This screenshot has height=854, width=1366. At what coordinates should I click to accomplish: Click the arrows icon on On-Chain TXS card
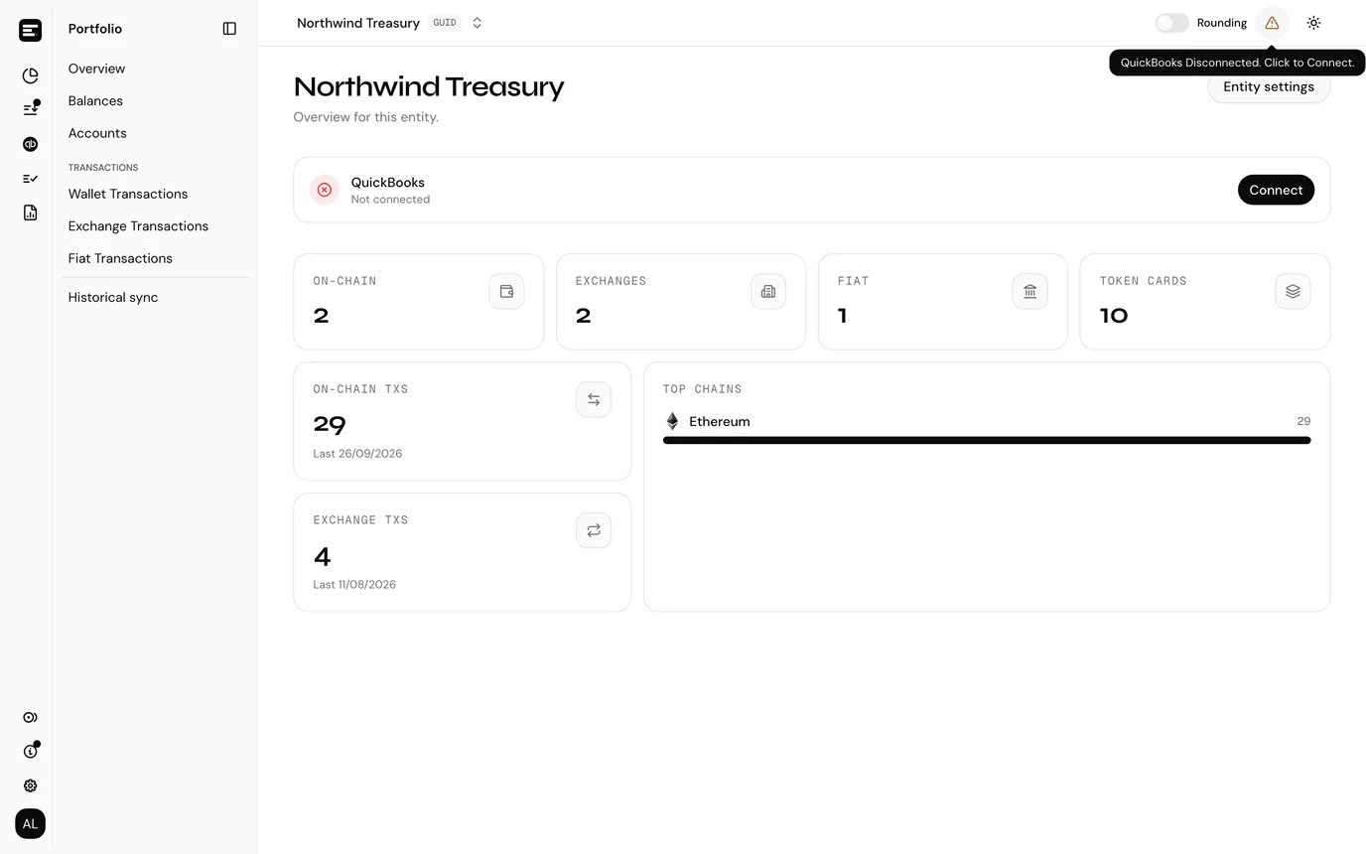[x=594, y=399]
